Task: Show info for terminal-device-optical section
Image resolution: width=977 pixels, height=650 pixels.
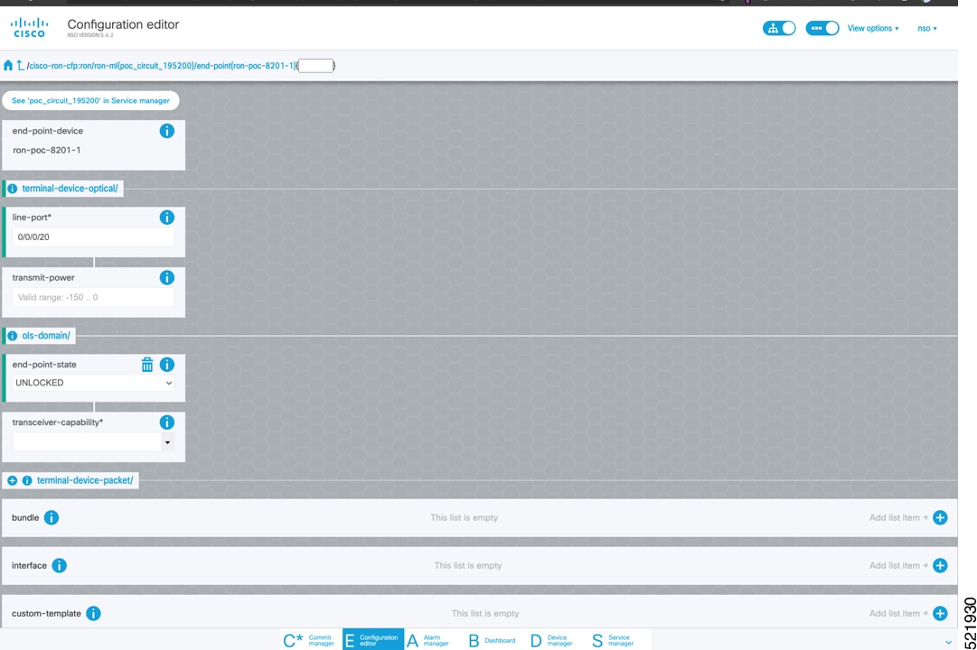Action: point(12,189)
